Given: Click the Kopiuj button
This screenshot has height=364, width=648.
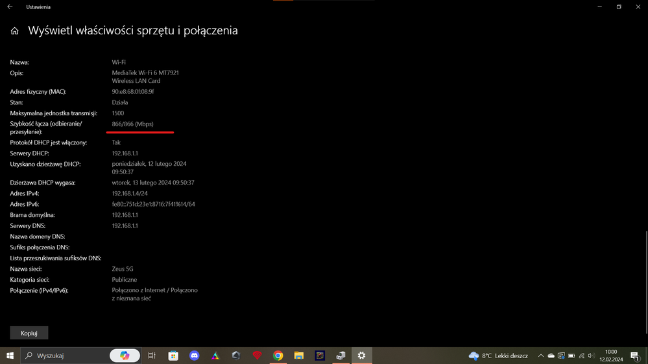Looking at the screenshot, I should point(29,333).
